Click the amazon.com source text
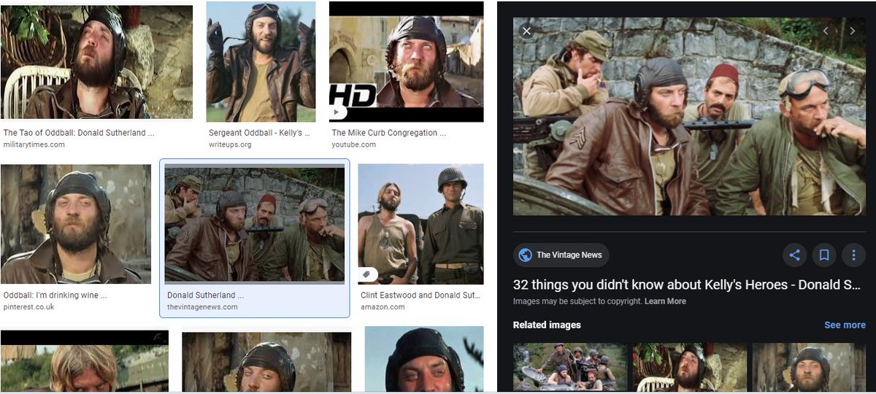 click(383, 307)
